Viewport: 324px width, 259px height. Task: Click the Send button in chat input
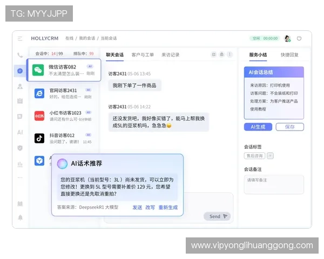pos(217,216)
